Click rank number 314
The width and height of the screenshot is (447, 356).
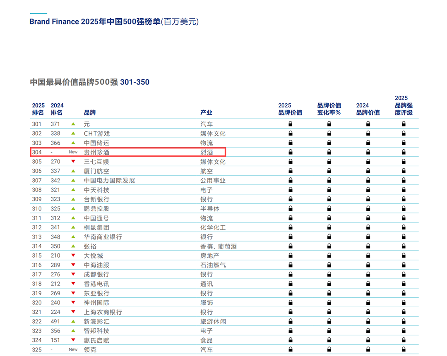pos(36,246)
